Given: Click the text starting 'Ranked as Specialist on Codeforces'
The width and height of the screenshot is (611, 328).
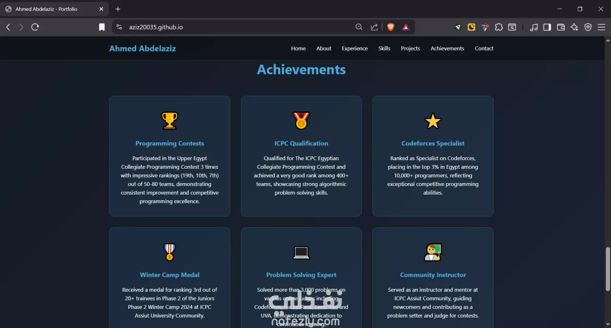Looking at the screenshot, I should [433, 175].
